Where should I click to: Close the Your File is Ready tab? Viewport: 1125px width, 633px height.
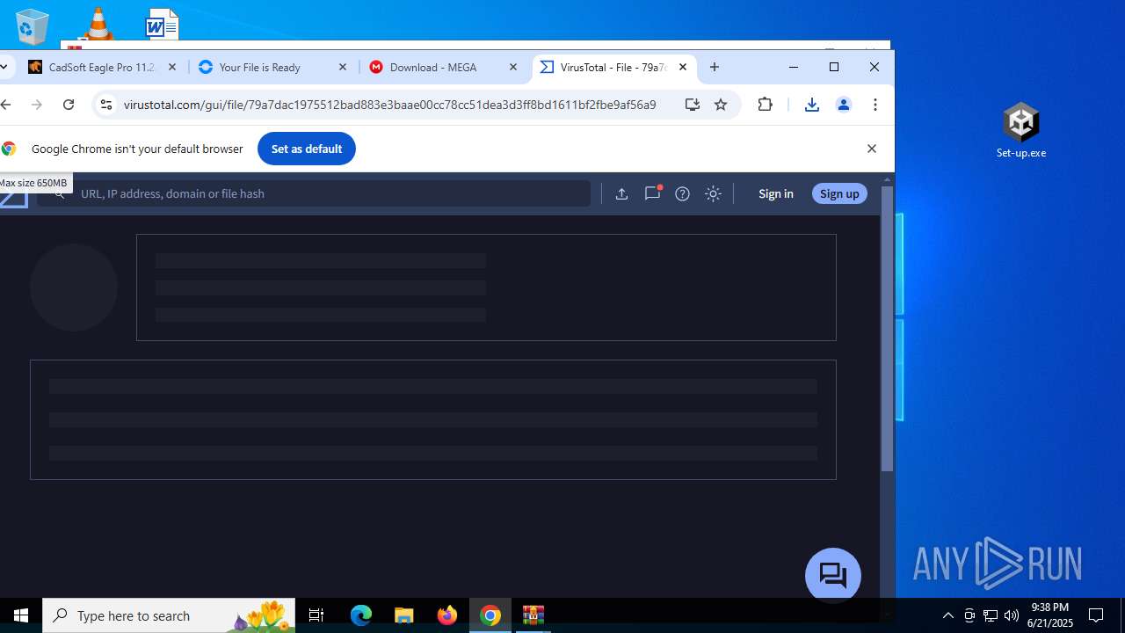(343, 68)
